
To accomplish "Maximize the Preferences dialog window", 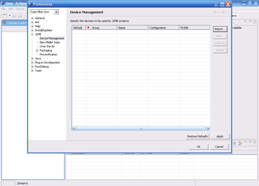I will point(222,4).
